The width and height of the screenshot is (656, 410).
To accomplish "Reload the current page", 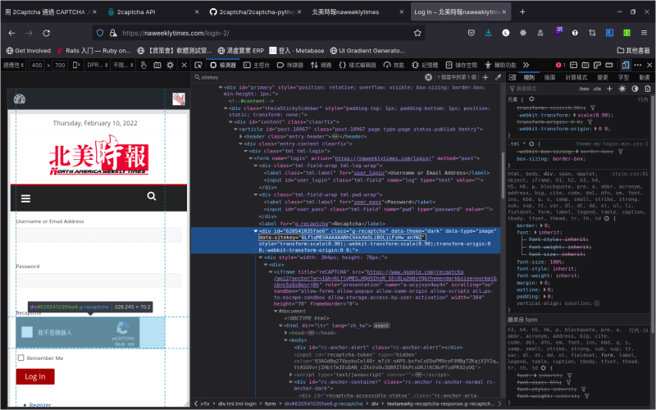I will [x=47, y=33].
